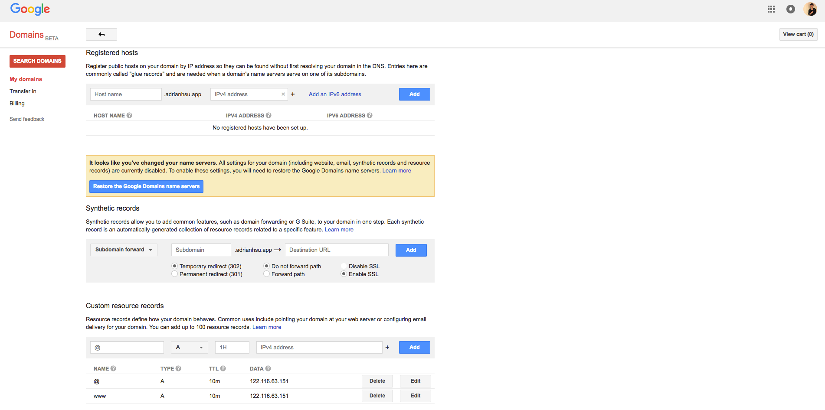Open Learn more about resource records
This screenshot has height=410, width=825.
267,327
